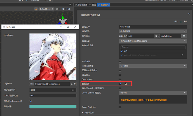The height and width of the screenshot is (116, 193).
Task: Open the folder icon beside LogoPath
Action: tap(75, 84)
